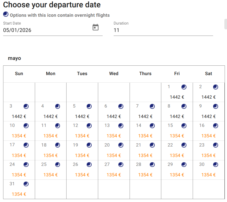Pick the 1354 € price on May 30
The width and height of the screenshot is (227, 202).
(x=208, y=175)
